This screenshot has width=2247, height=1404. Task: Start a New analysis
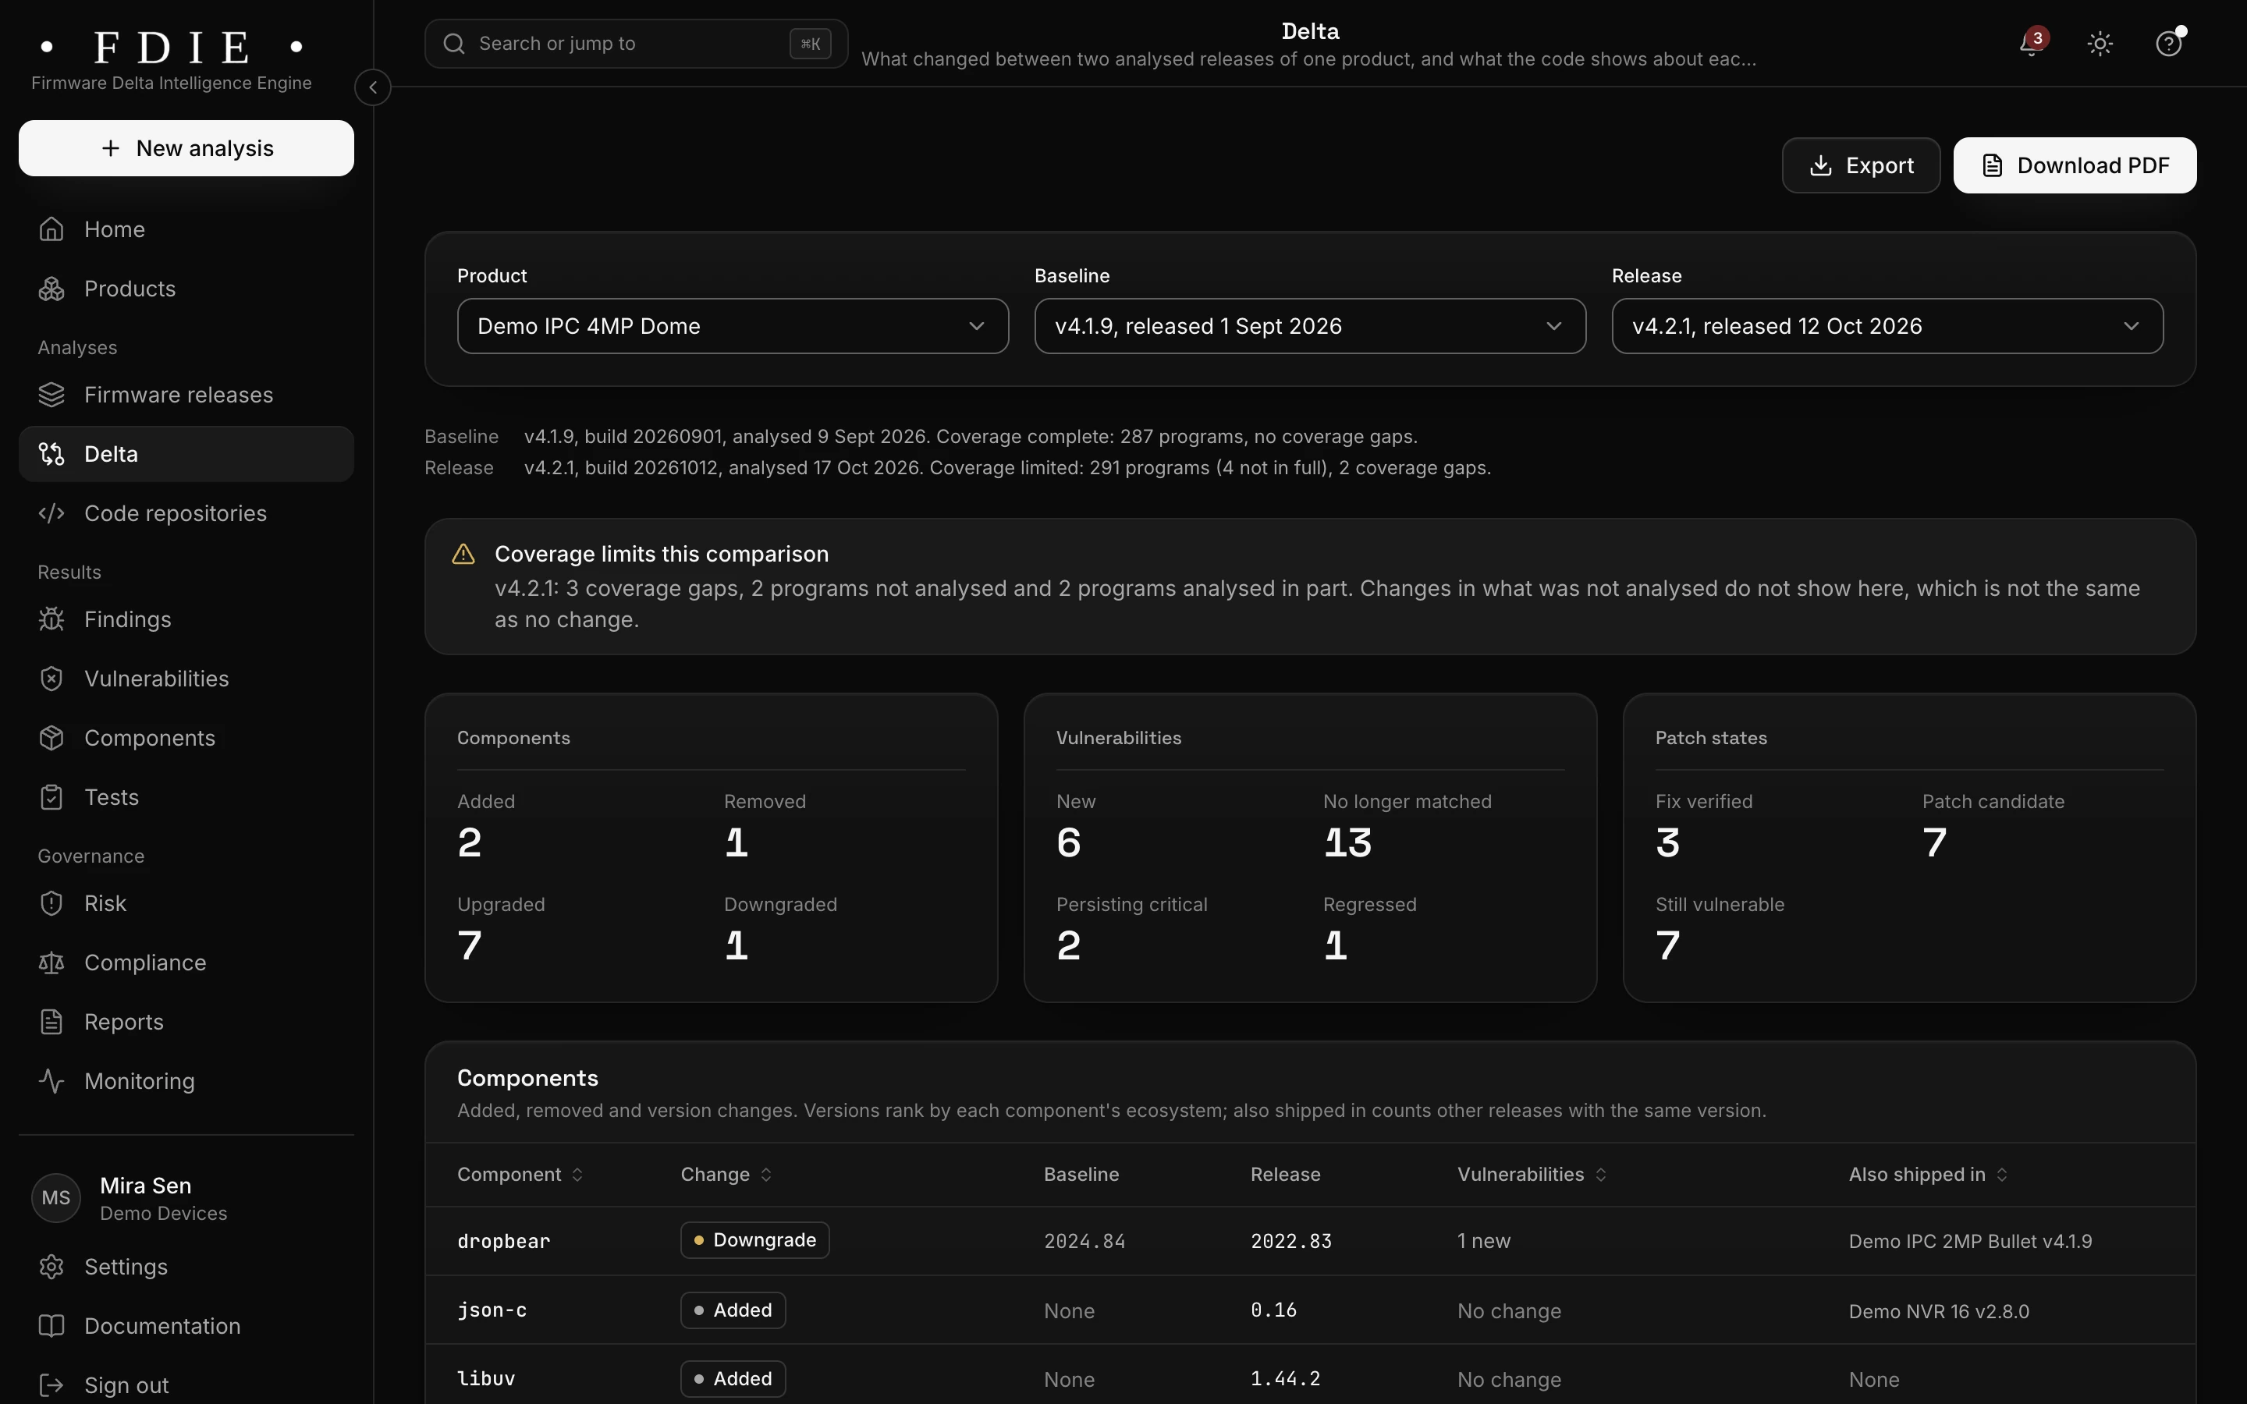[186, 148]
